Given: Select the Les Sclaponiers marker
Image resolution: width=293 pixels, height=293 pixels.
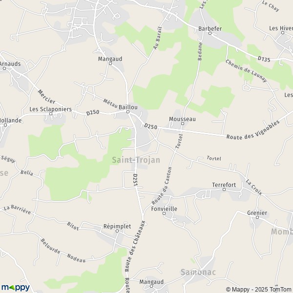Looking at the screenshot, I should point(51,114).
